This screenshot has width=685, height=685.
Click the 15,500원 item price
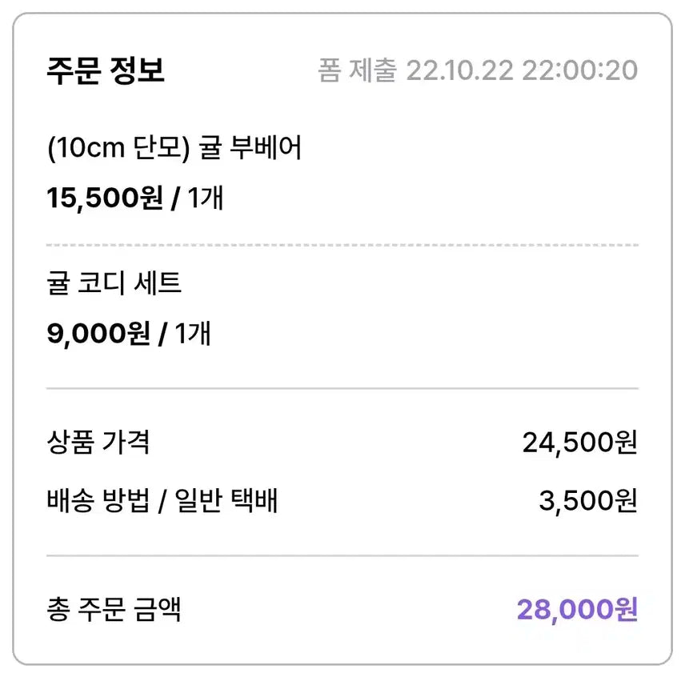pos(105,198)
